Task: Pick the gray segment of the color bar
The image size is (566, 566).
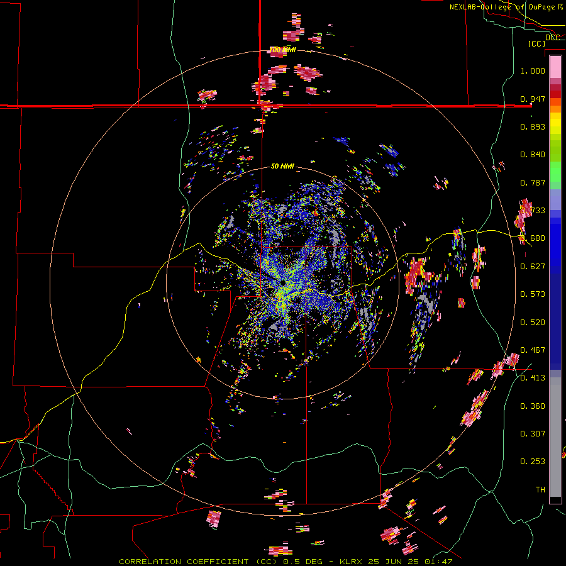Action: pyautogui.click(x=555, y=437)
